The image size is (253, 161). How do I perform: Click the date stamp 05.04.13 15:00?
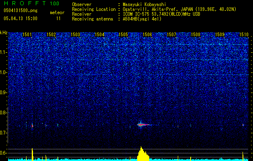pyautogui.click(x=21, y=19)
